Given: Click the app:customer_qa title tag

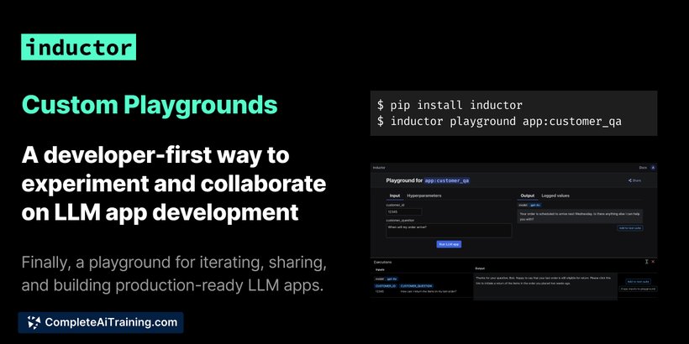Looking at the screenshot, I should pyautogui.click(x=447, y=180).
